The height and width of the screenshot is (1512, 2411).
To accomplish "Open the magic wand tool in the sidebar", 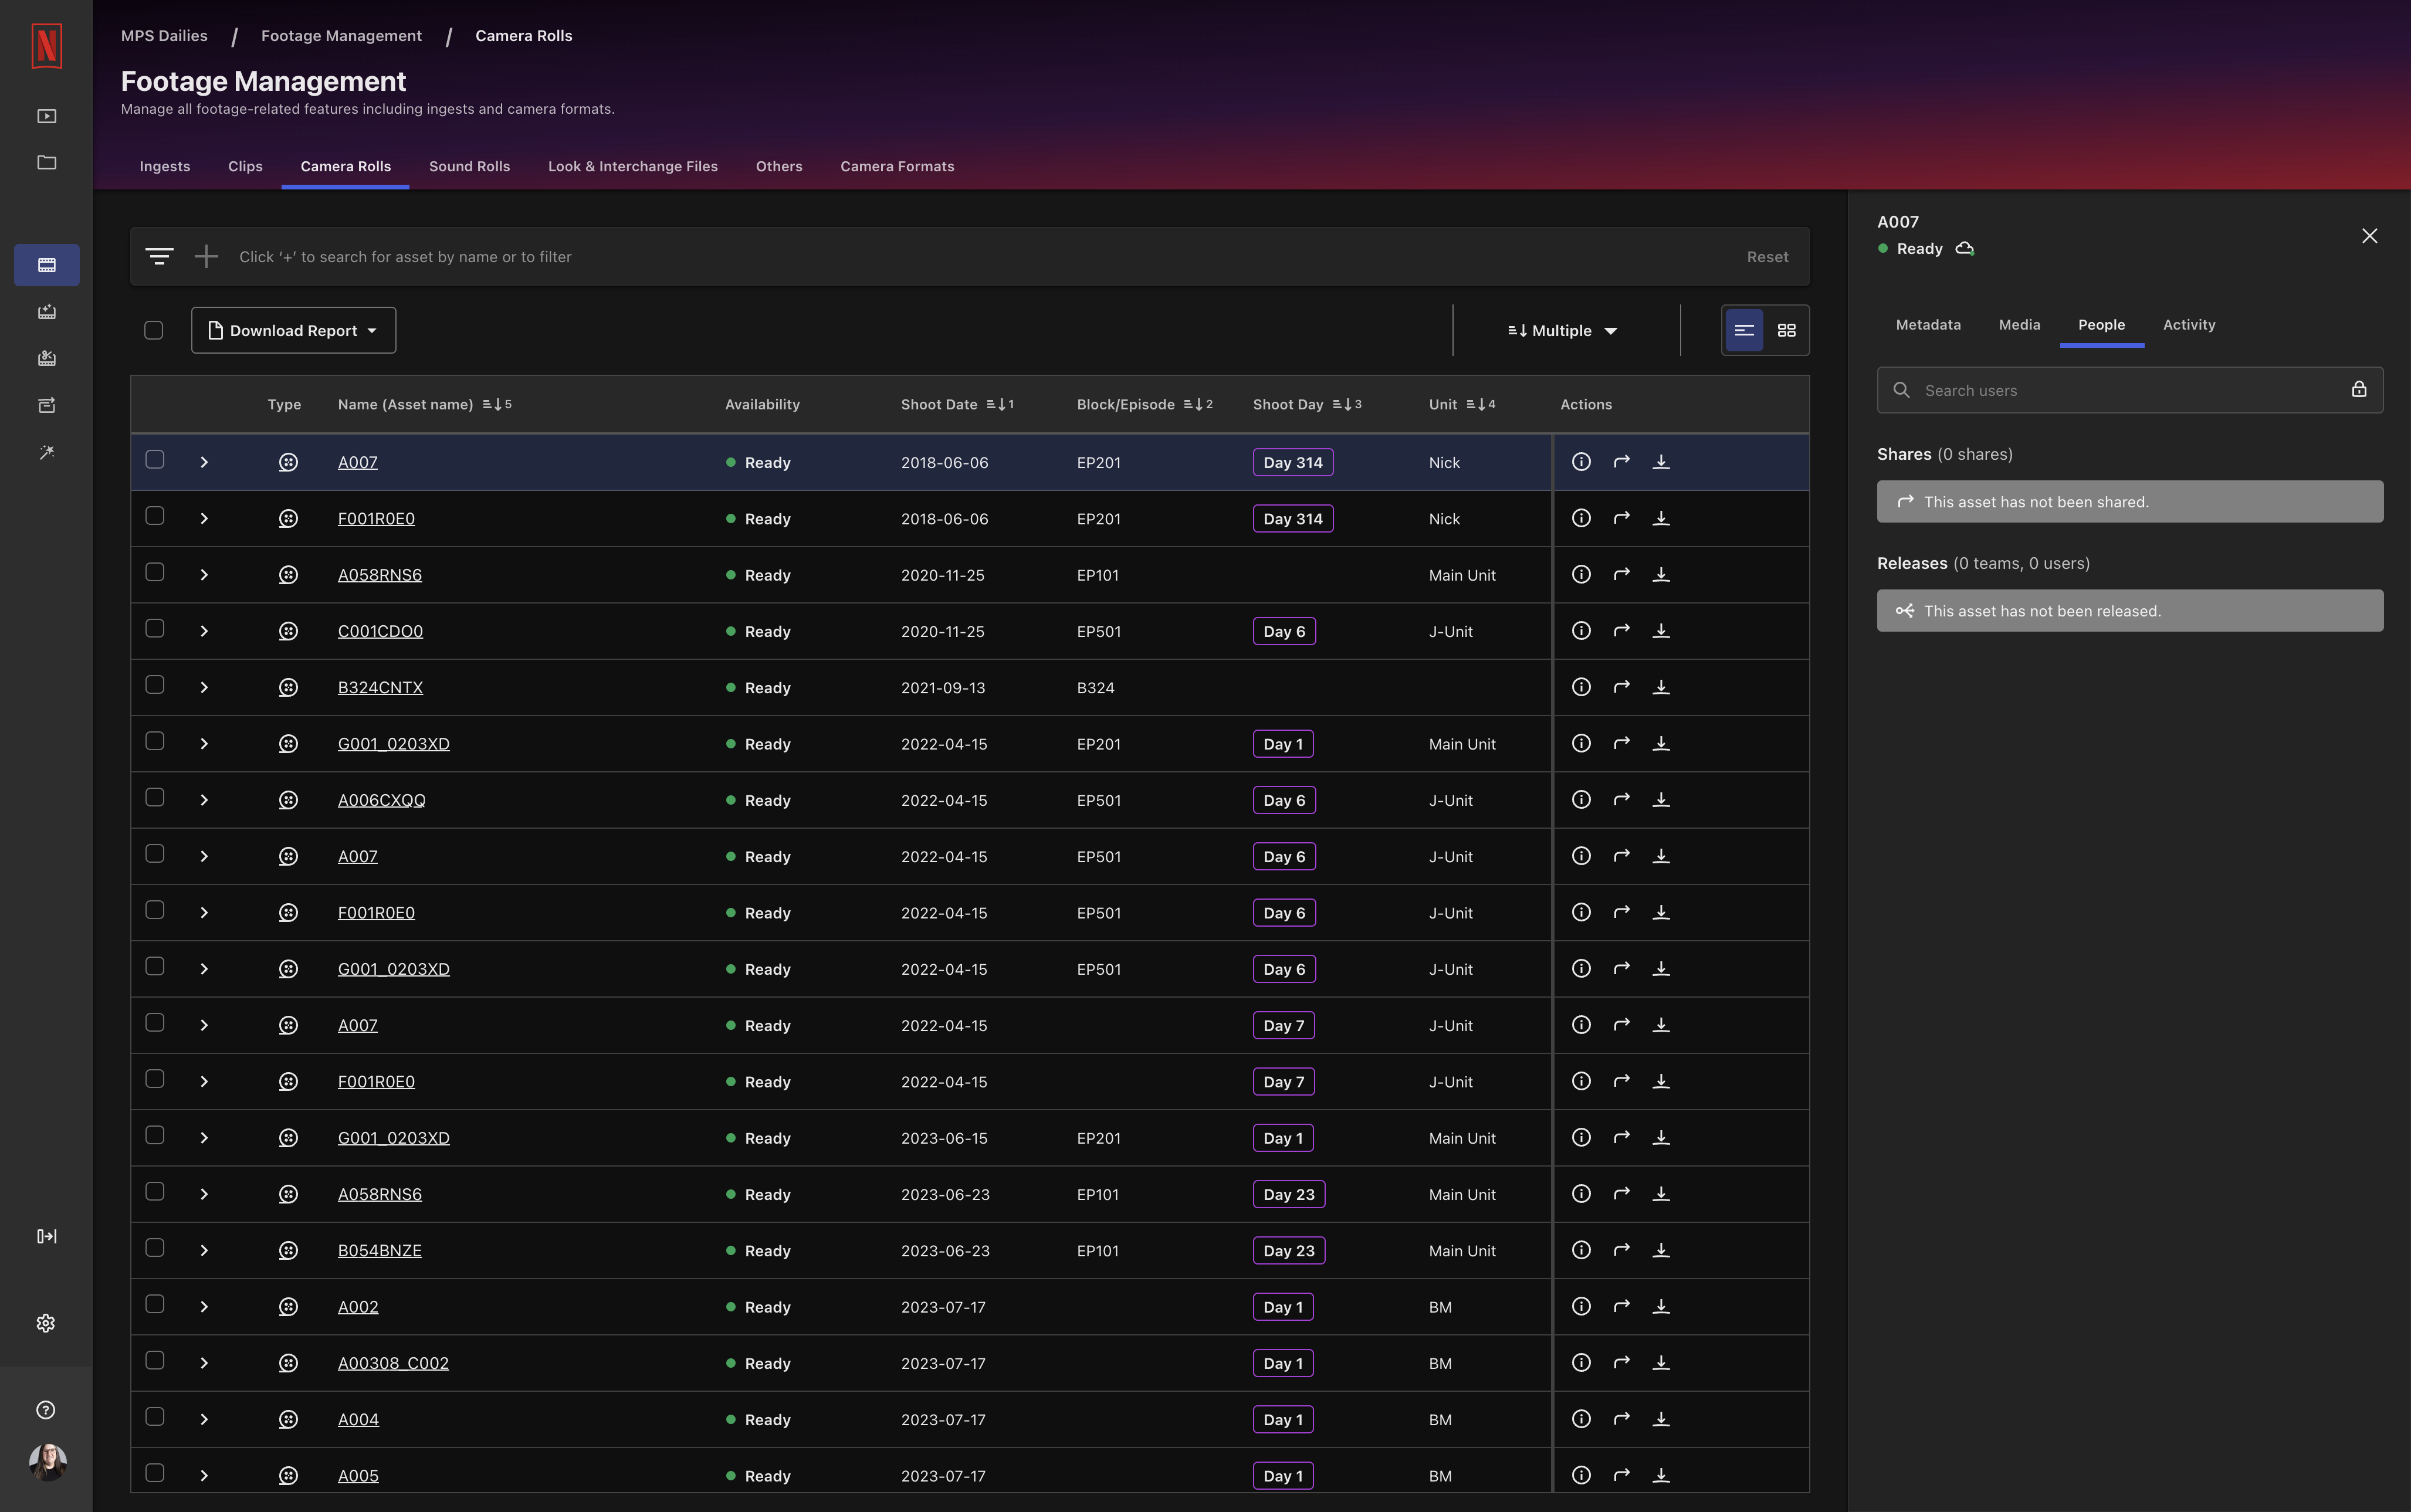I will click(46, 452).
